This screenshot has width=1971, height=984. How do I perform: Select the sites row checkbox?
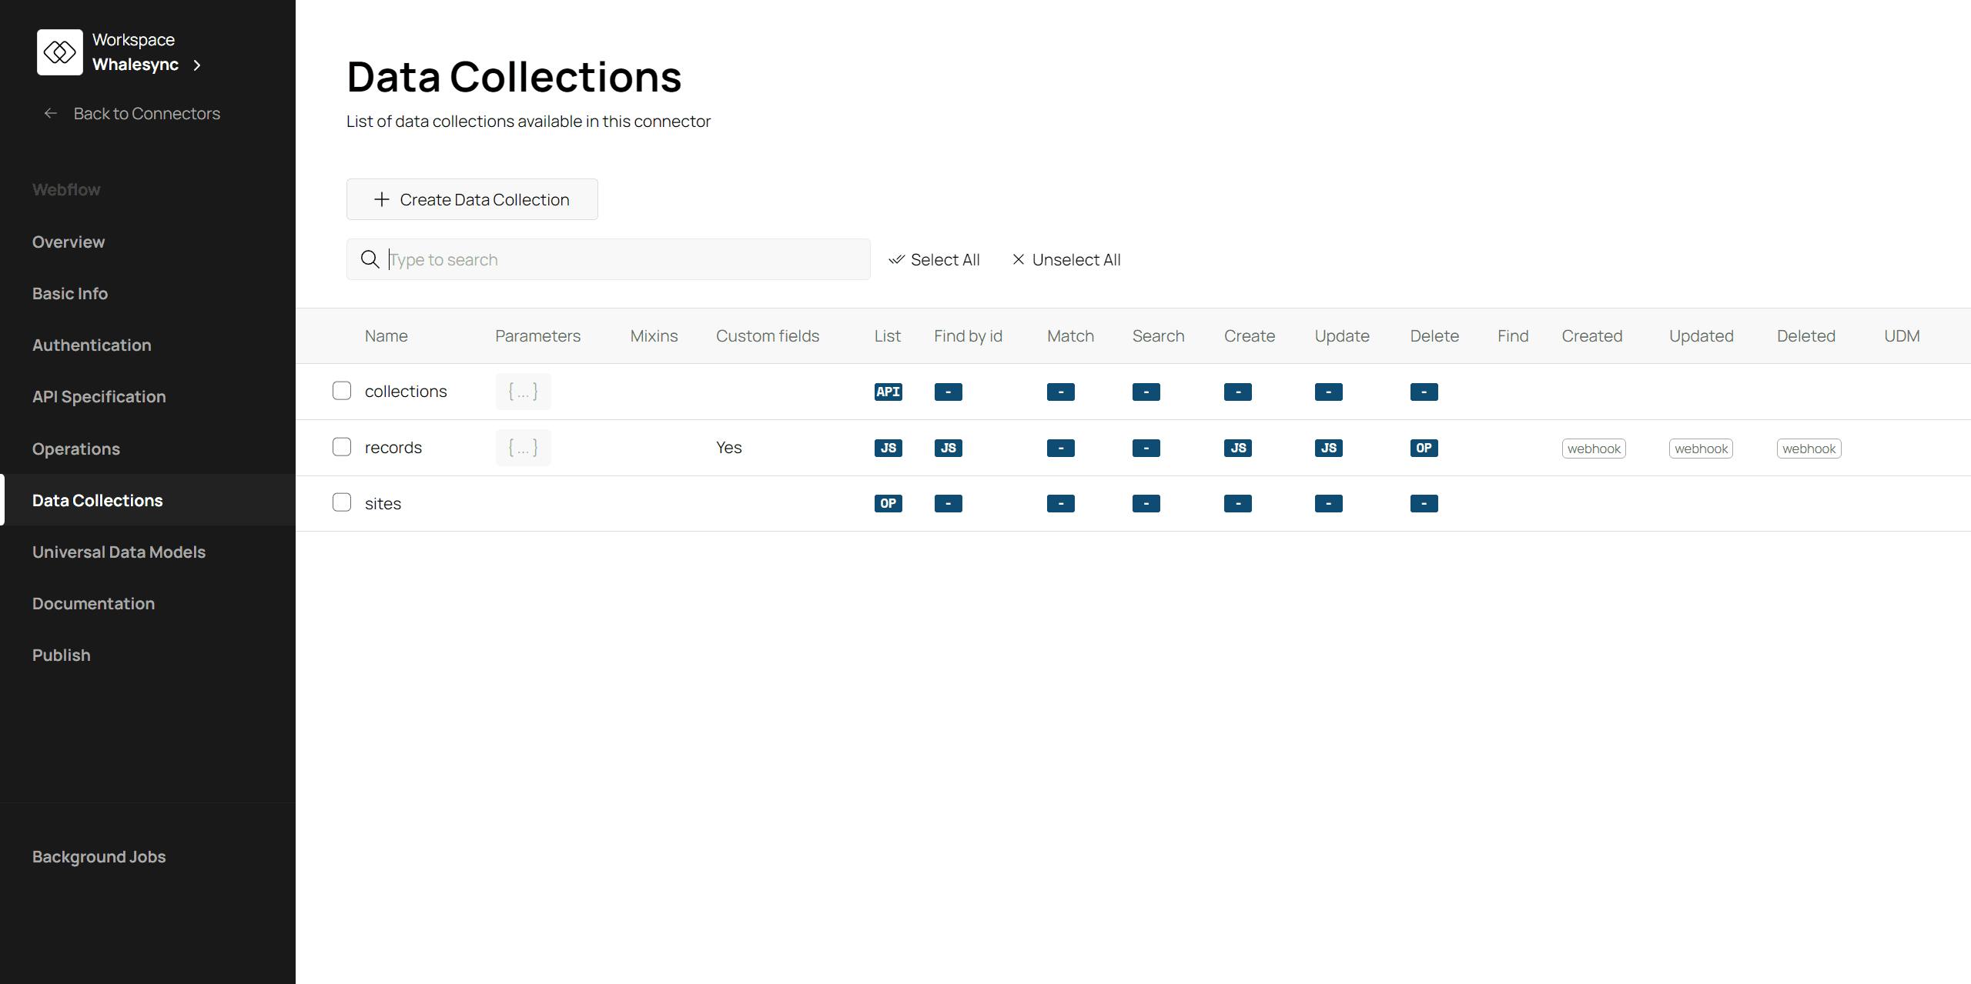[x=342, y=502]
